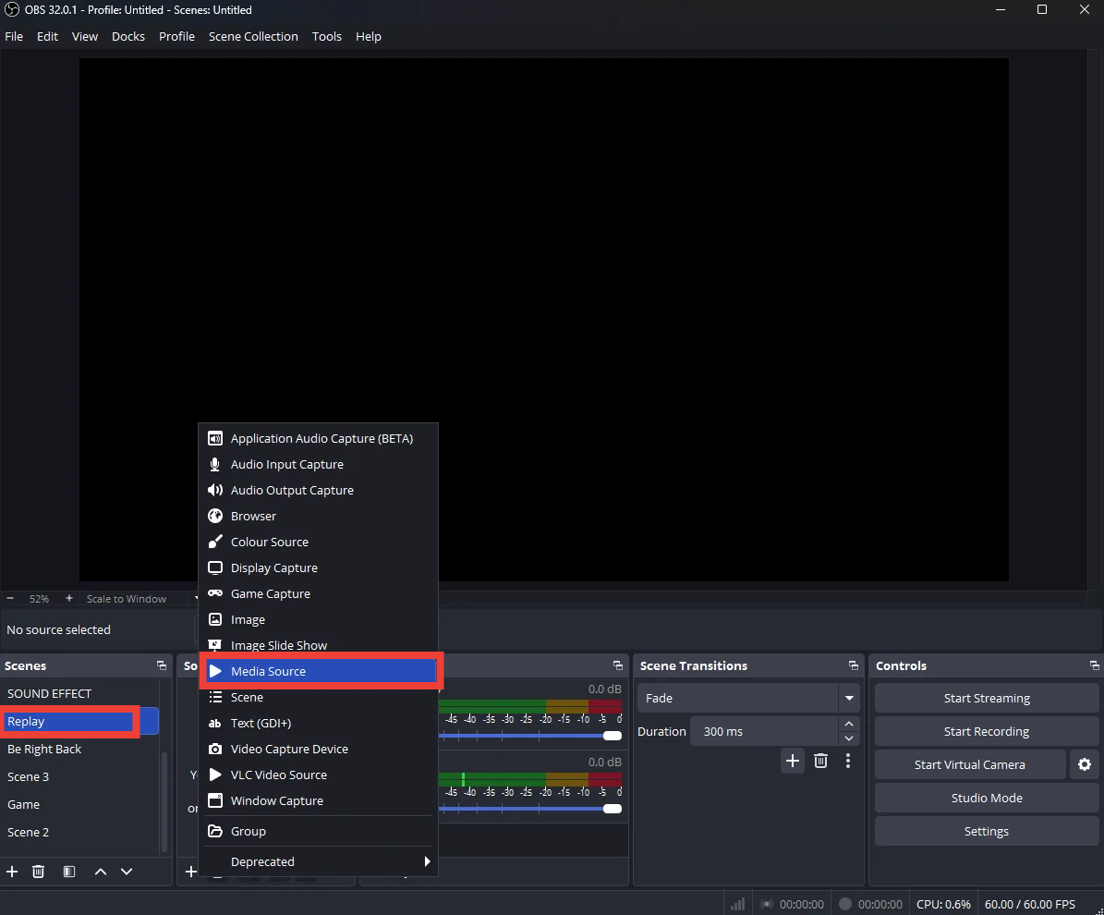Increase transition Duration with up arrow
The image size is (1104, 915).
click(849, 724)
